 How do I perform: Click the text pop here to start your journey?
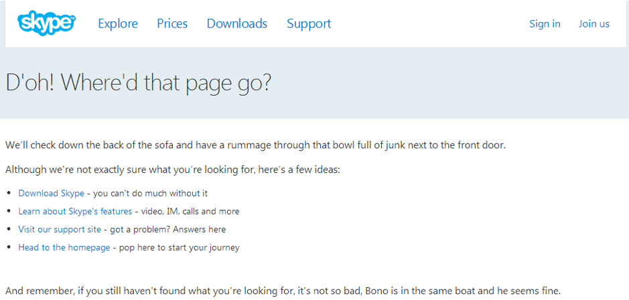(179, 247)
